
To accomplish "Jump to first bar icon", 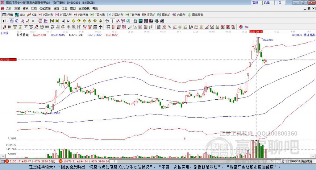I will click(x=52, y=21).
